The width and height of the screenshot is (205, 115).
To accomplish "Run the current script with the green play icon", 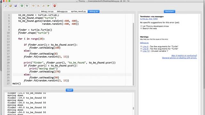I will pos(22,6).
